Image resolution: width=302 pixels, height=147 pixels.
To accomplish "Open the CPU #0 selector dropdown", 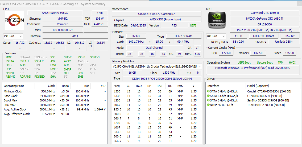I will pos(13,36).
